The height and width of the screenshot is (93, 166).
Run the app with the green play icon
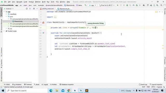coord(117,5)
